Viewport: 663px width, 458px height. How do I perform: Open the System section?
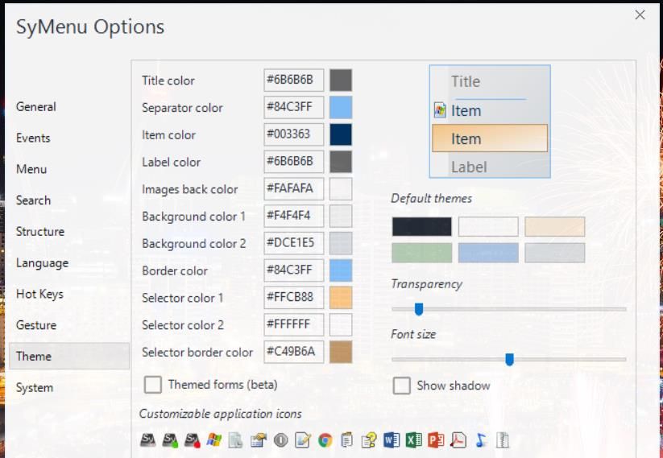(35, 388)
